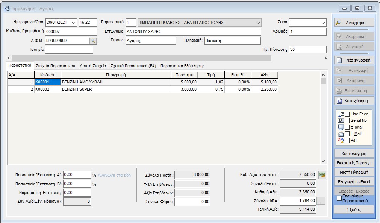The width and height of the screenshot is (380, 223).
Task: Enable the Line Feed checkbox
Action: point(347,114)
